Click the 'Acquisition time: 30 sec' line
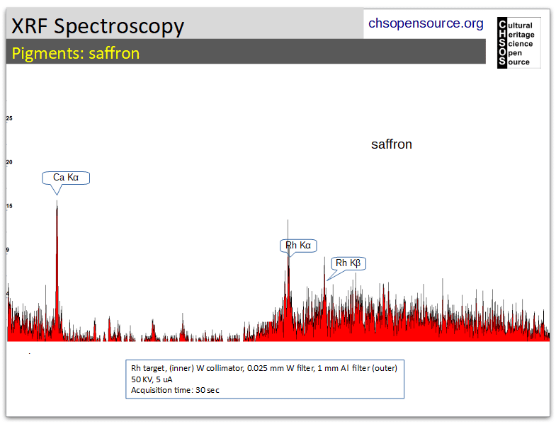This screenshot has width=556, height=424. coord(175,390)
